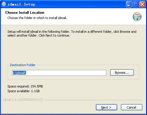The height and width of the screenshot is (115, 147).
Task: Click the separator line beside version text
Action: click(x=94, y=100)
